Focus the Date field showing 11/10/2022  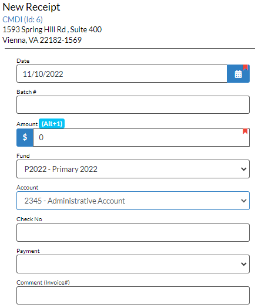pyautogui.click(x=122, y=74)
